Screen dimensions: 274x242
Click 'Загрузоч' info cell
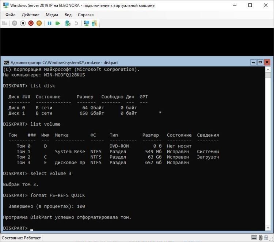[x=208, y=157]
